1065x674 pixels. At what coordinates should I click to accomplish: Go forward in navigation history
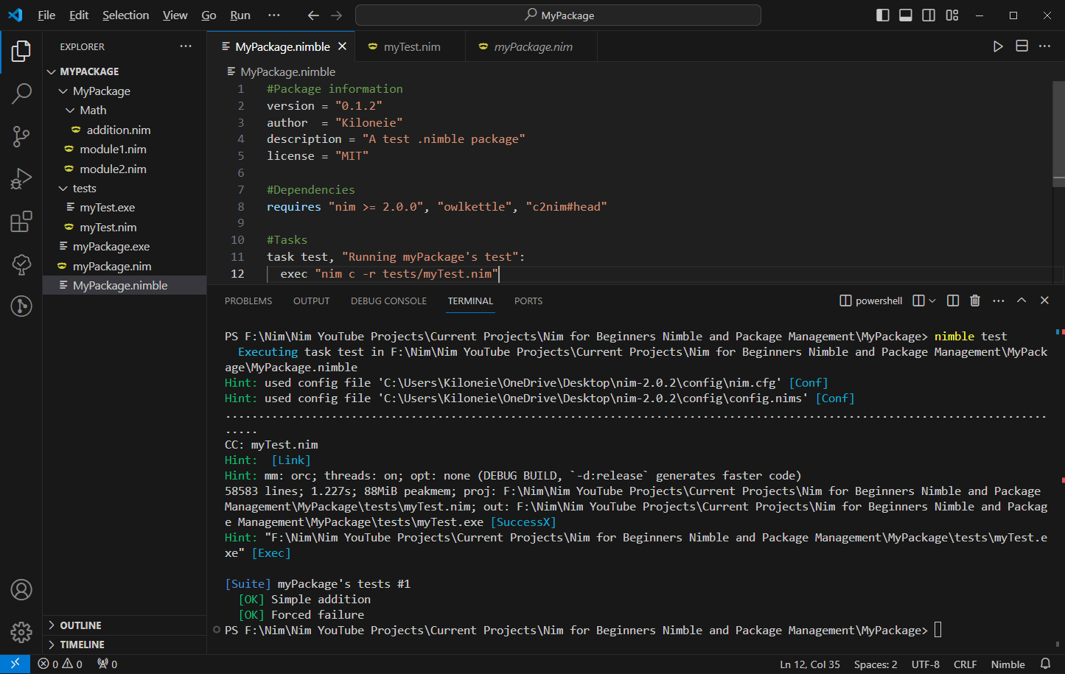[x=337, y=15]
